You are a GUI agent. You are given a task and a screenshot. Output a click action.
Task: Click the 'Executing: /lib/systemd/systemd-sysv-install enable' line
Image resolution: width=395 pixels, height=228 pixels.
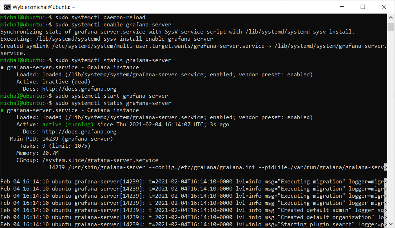[107, 39]
